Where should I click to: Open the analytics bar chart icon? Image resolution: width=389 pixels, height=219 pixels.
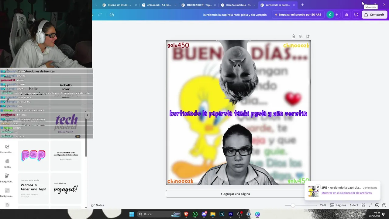pyautogui.click(x=346, y=15)
